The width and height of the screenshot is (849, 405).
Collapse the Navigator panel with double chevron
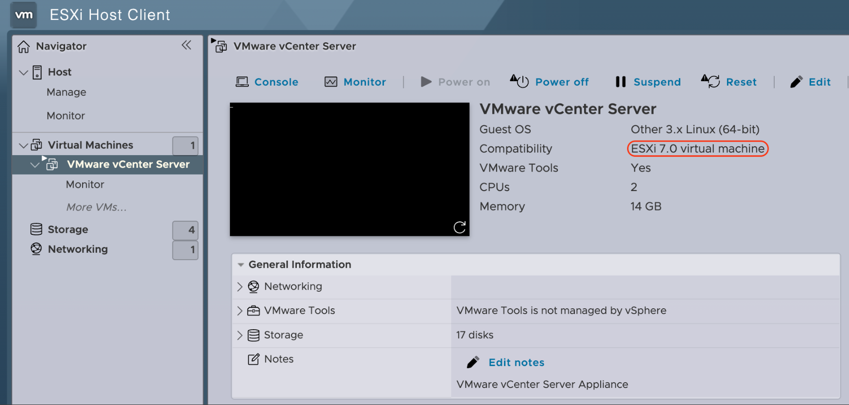pos(187,45)
